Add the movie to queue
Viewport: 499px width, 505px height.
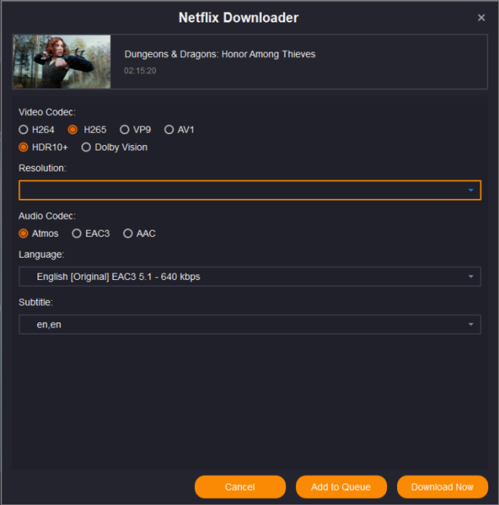click(x=341, y=487)
